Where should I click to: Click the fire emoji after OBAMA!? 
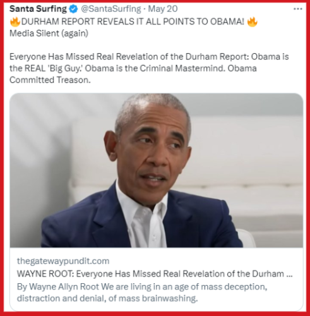[x=252, y=21]
